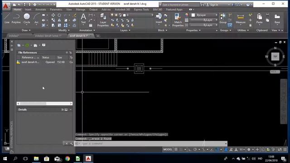This screenshot has width=290, height=163.
Task: Open the annotation scale 1:1 dropdown
Action: tap(242, 149)
